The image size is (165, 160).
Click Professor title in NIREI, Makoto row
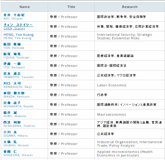pos(64,114)
